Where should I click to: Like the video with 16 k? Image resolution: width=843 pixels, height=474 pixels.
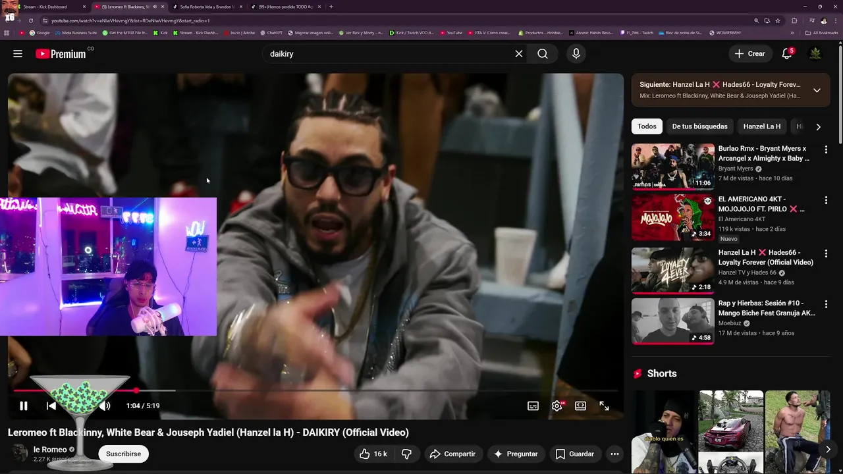[373, 454]
